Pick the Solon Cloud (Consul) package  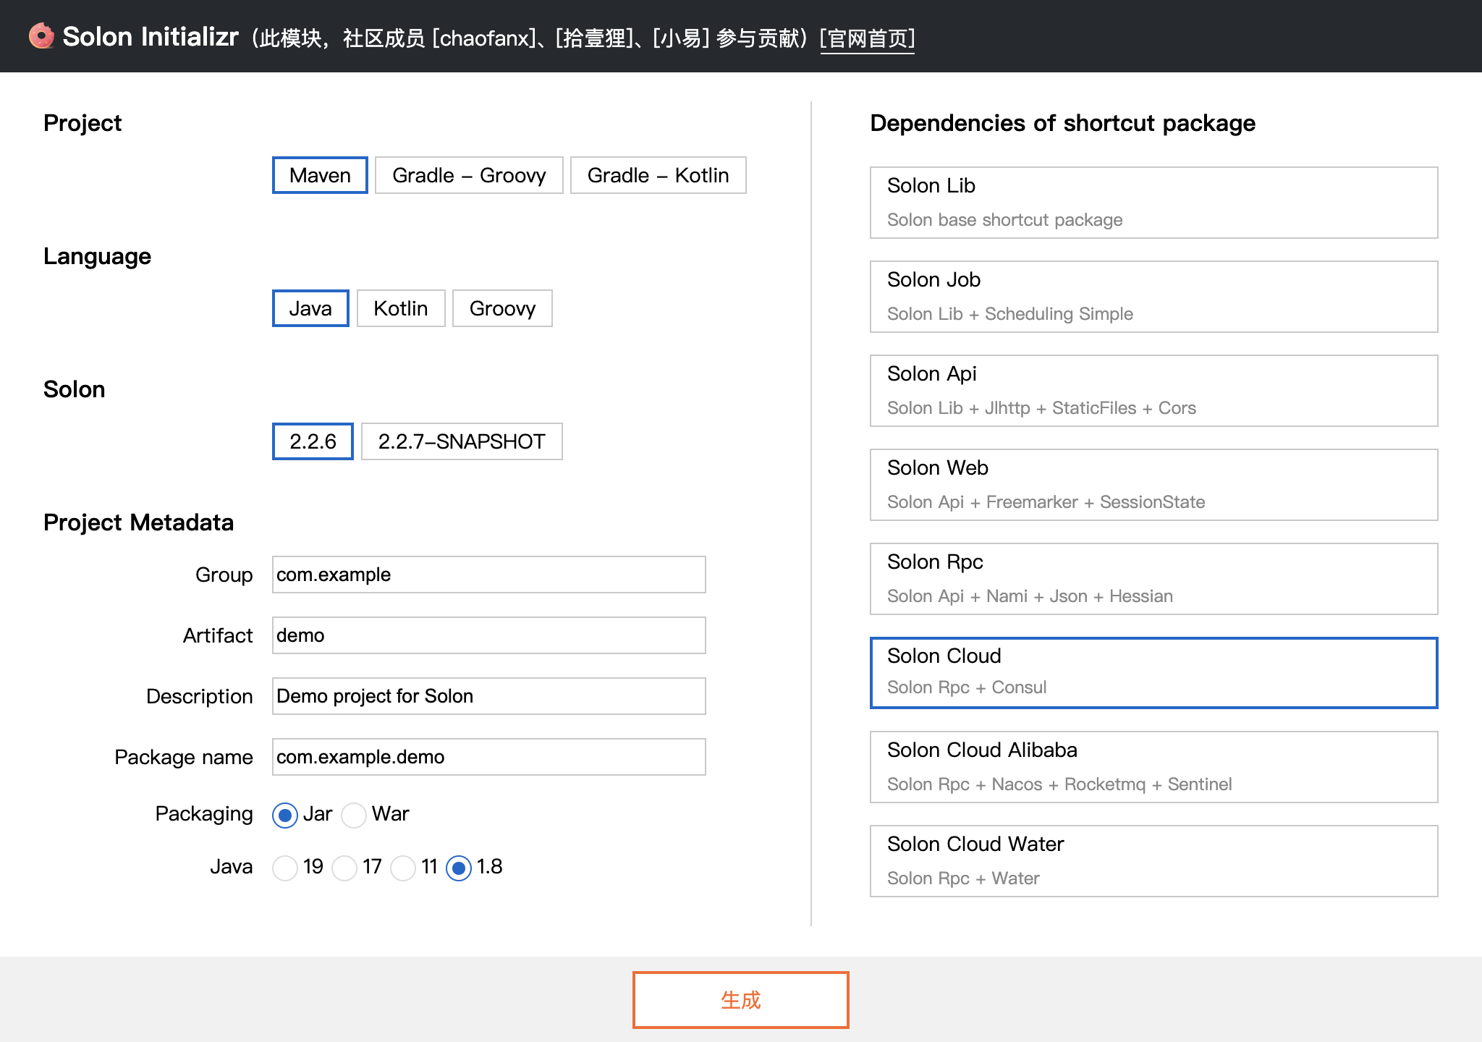pyautogui.click(x=1153, y=673)
